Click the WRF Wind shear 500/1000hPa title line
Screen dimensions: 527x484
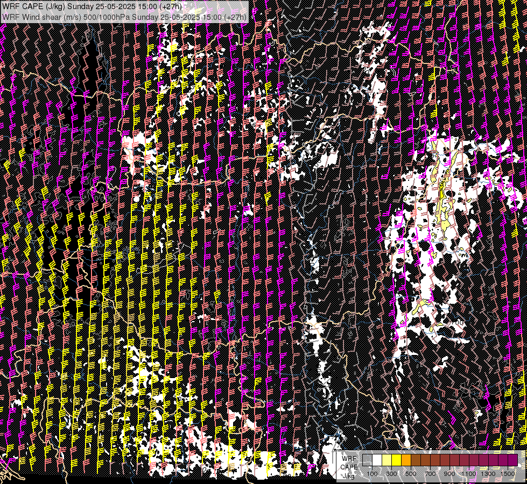click(x=124, y=17)
